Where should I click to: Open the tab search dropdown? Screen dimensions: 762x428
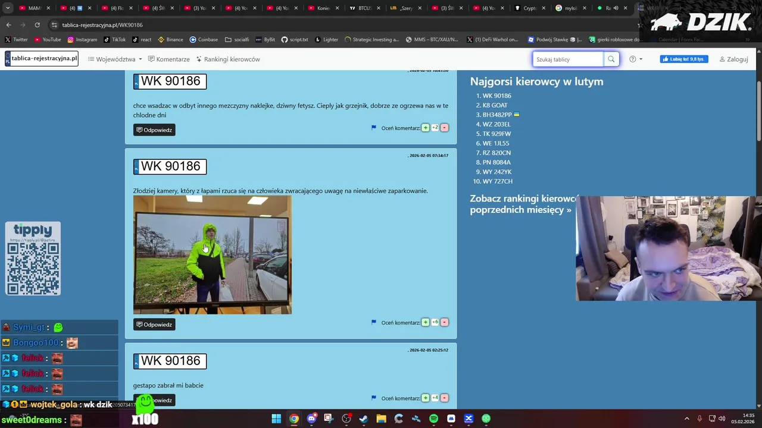point(8,8)
